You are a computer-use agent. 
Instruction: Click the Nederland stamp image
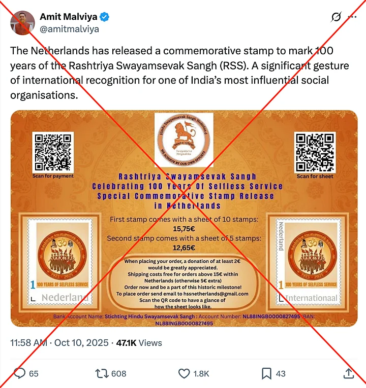[60, 262]
